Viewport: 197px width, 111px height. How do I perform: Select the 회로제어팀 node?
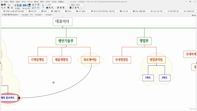90,60
